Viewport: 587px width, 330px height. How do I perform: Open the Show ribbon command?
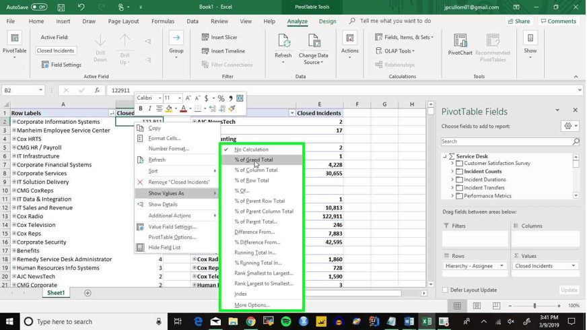[530, 44]
